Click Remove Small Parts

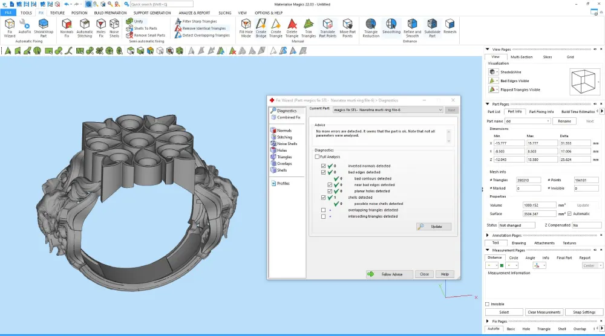point(145,35)
